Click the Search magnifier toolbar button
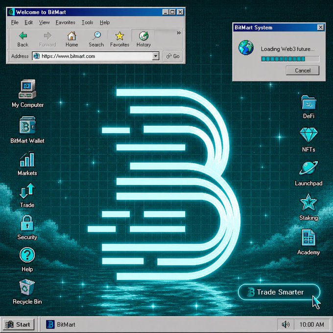Image resolution: width=333 pixels, height=333 pixels. click(96, 39)
